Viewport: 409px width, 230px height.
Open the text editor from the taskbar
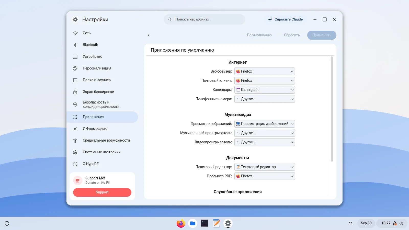pyautogui.click(x=216, y=223)
